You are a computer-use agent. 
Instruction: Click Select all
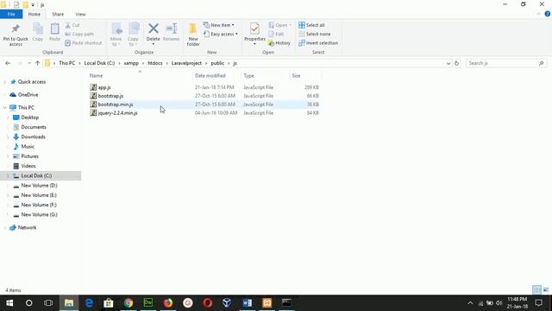311,25
